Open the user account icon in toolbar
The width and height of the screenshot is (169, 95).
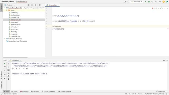[126, 2]
